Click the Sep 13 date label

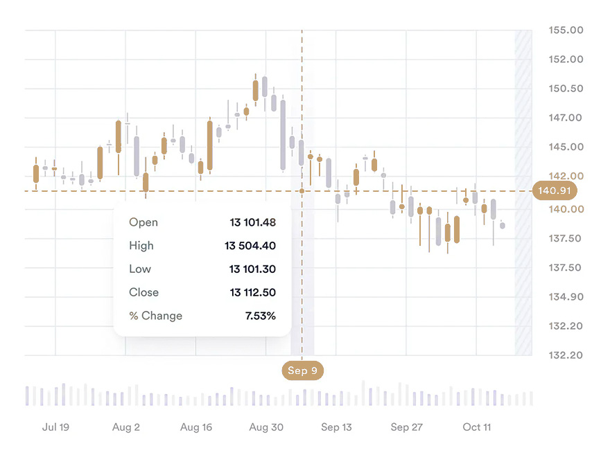coord(337,427)
